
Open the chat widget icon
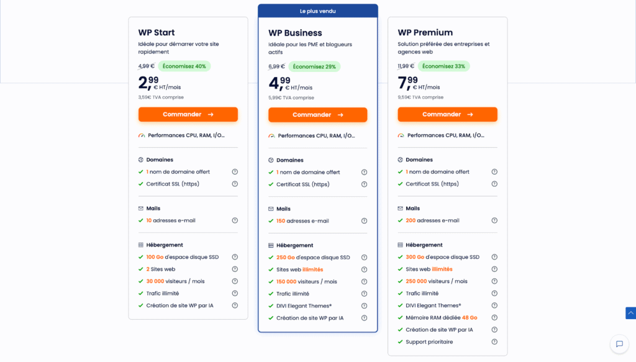tap(619, 344)
